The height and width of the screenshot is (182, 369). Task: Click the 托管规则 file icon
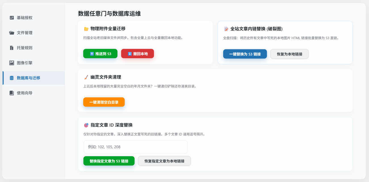pyautogui.click(x=12, y=48)
